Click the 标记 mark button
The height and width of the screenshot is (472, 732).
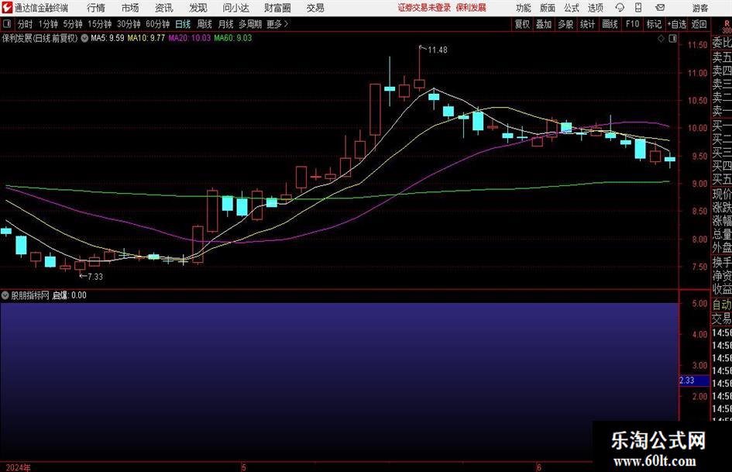654,24
